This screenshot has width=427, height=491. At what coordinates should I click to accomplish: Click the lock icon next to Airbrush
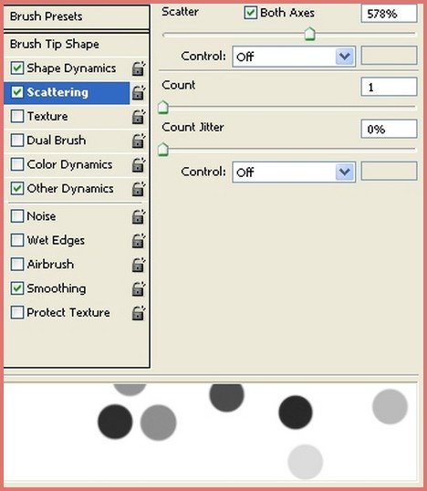pyautogui.click(x=138, y=265)
